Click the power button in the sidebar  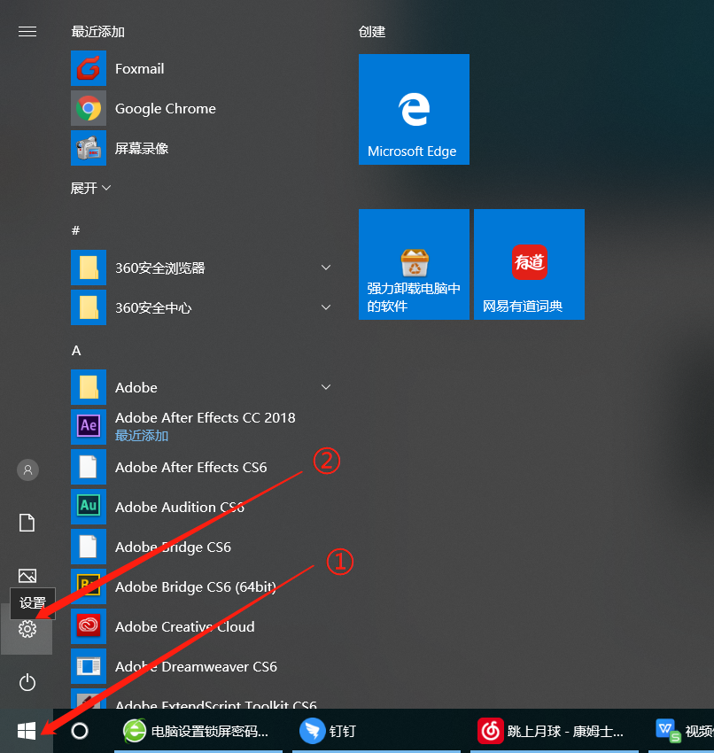(x=27, y=682)
